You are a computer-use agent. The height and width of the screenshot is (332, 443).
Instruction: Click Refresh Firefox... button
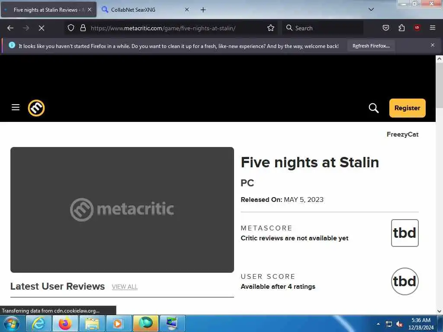point(371,46)
